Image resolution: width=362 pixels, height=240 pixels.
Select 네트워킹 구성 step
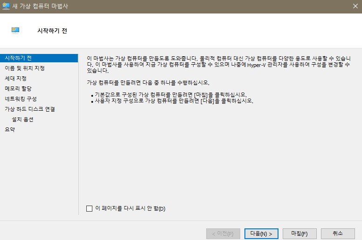pyautogui.click(x=21, y=99)
